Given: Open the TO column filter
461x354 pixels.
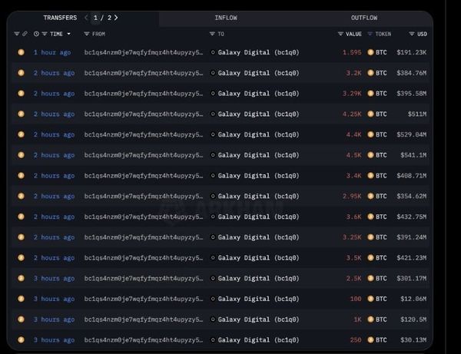Looking at the screenshot, I should click(212, 34).
